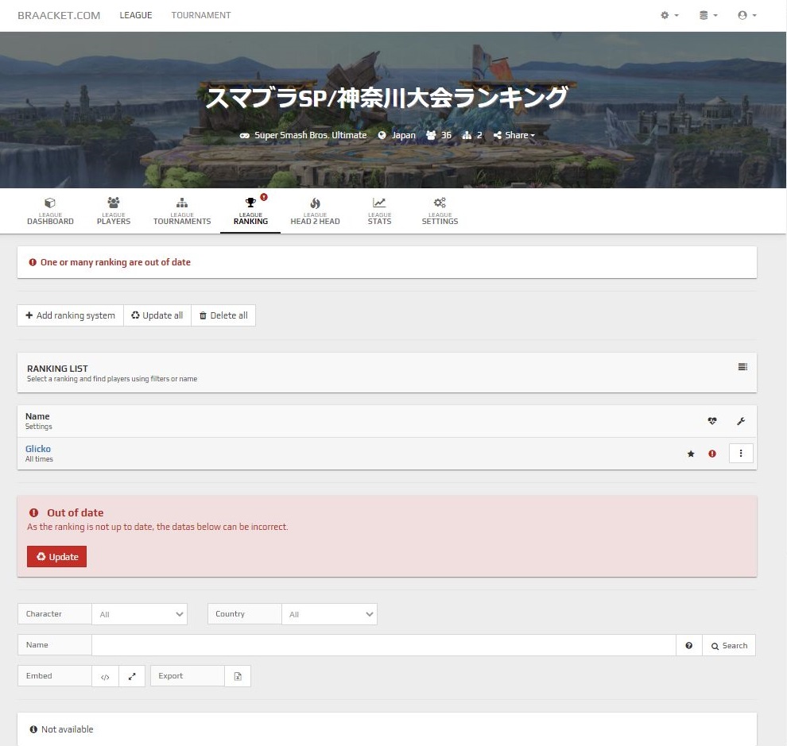Open the Glicko ranking link
The image size is (787, 746).
pos(38,449)
